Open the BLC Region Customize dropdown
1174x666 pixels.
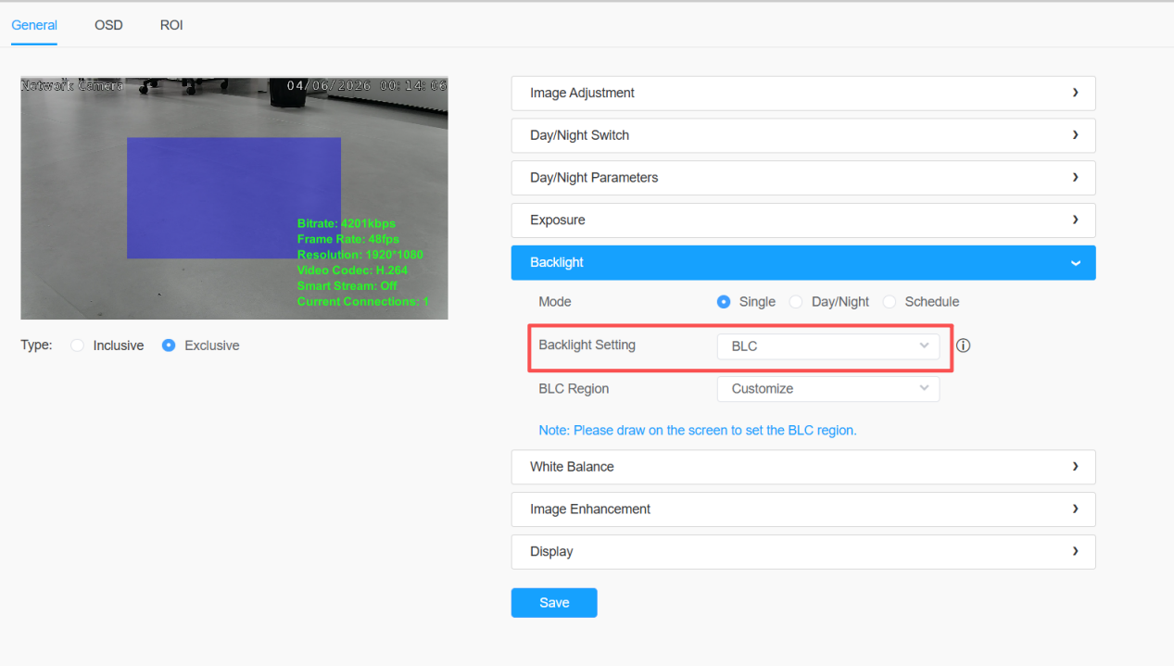pyautogui.click(x=828, y=389)
